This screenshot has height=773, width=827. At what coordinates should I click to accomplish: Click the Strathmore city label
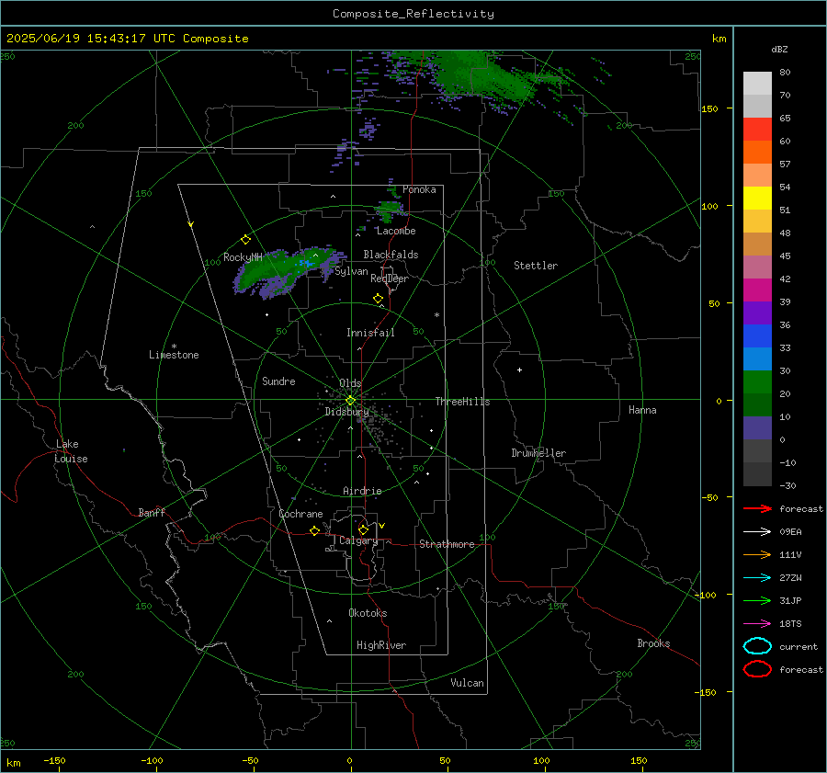pyautogui.click(x=447, y=544)
